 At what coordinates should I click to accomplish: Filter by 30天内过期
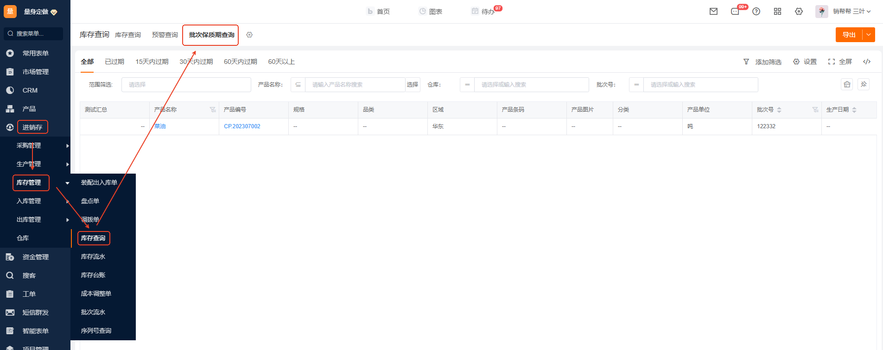point(196,62)
